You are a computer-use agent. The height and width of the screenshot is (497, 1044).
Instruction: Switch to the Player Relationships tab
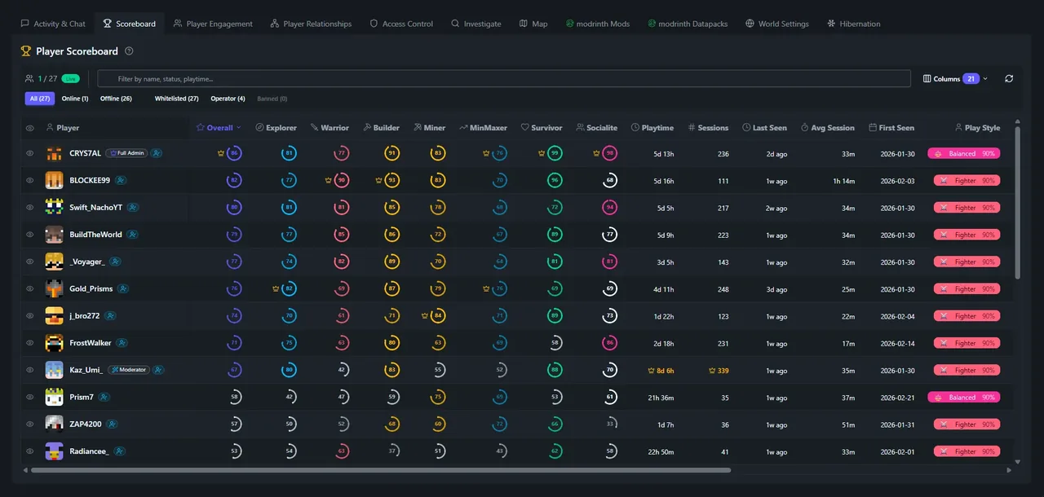311,24
